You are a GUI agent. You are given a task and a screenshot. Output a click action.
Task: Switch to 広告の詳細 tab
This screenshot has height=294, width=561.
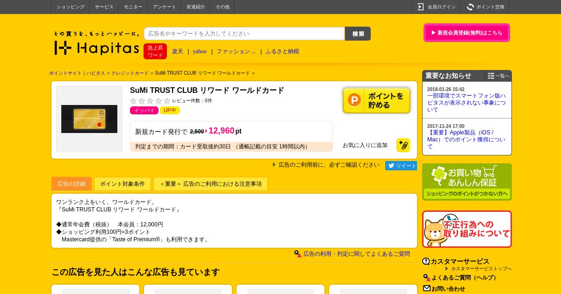tap(72, 184)
